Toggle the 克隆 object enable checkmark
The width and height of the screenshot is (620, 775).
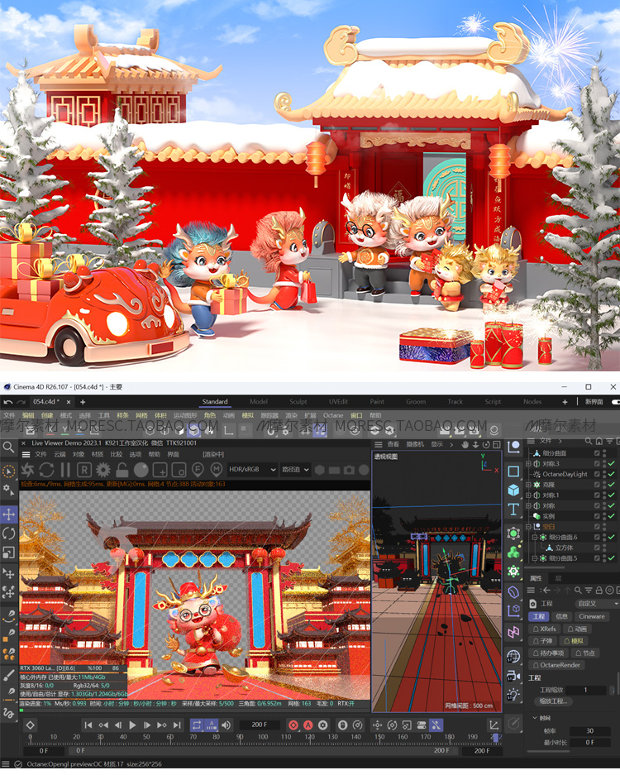coord(611,485)
